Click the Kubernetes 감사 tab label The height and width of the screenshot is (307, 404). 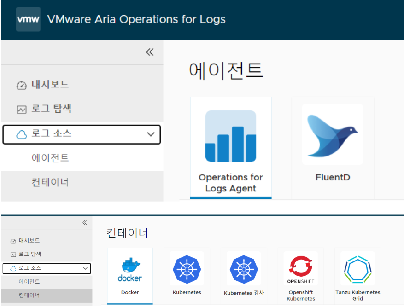point(244,293)
